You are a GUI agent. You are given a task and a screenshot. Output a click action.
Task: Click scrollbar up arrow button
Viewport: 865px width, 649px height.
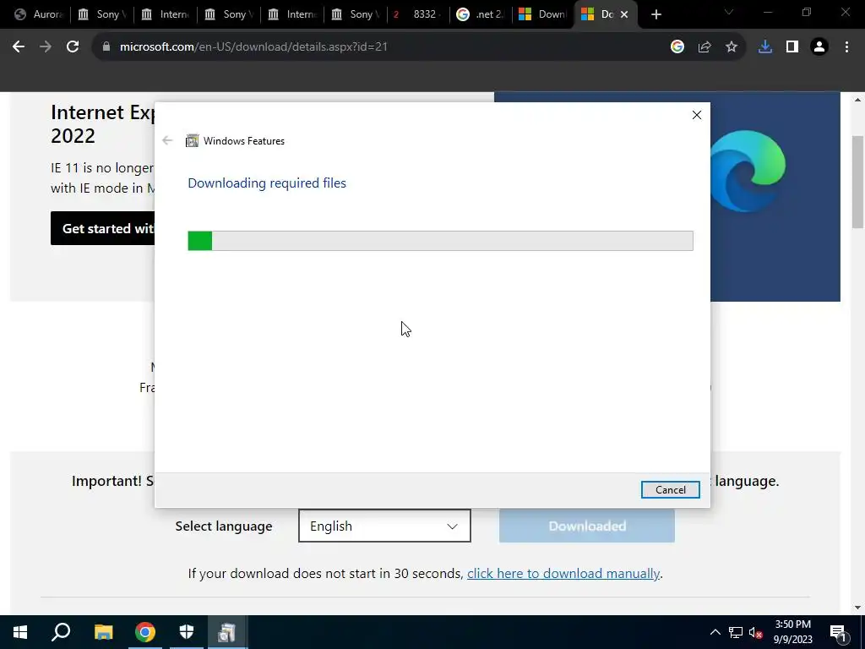857,100
